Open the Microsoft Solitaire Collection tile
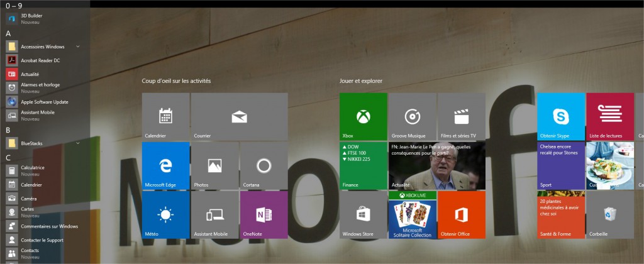This screenshot has width=644, height=264. (413, 215)
